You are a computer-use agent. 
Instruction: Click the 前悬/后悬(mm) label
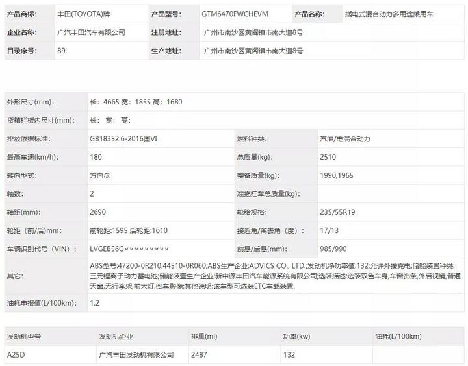coord(262,249)
